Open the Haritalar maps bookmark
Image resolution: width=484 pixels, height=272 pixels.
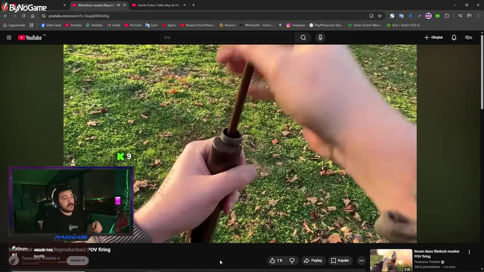tap(94, 25)
